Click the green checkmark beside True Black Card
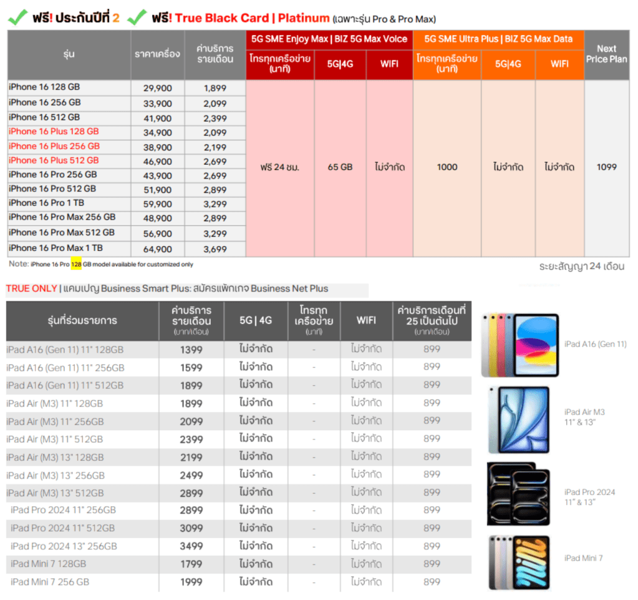This screenshot has height=600, width=638. point(137,17)
